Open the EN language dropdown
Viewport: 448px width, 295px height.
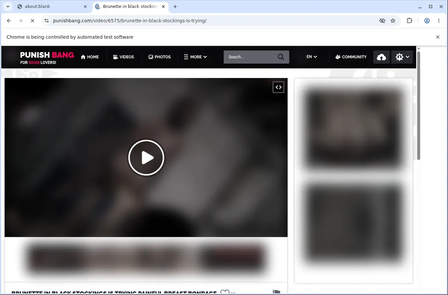[x=312, y=57]
